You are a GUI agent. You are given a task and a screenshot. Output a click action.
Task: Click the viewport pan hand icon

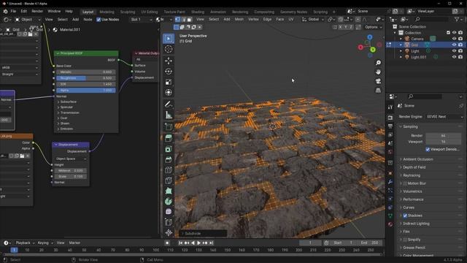pos(378,72)
